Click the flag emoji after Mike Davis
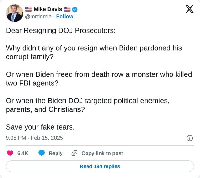The image size is (200, 178). 67,9
